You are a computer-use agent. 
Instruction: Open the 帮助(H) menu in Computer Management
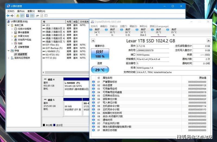42,11
